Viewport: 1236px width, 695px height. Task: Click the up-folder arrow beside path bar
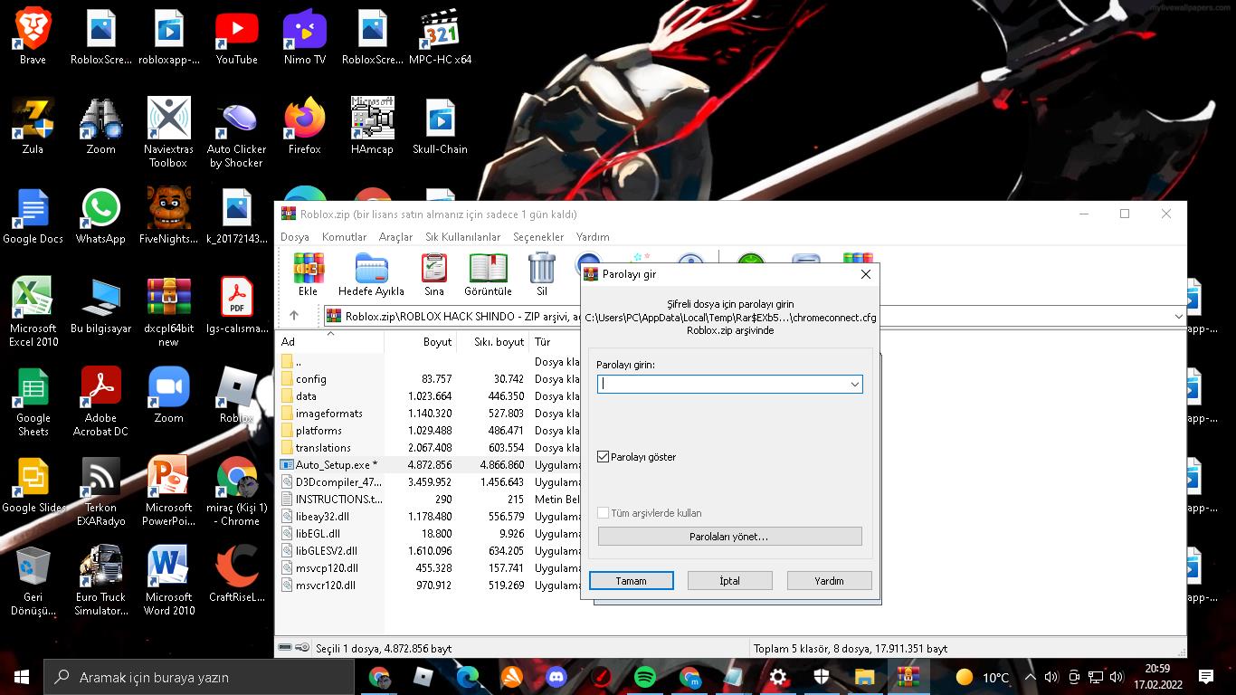tap(294, 316)
